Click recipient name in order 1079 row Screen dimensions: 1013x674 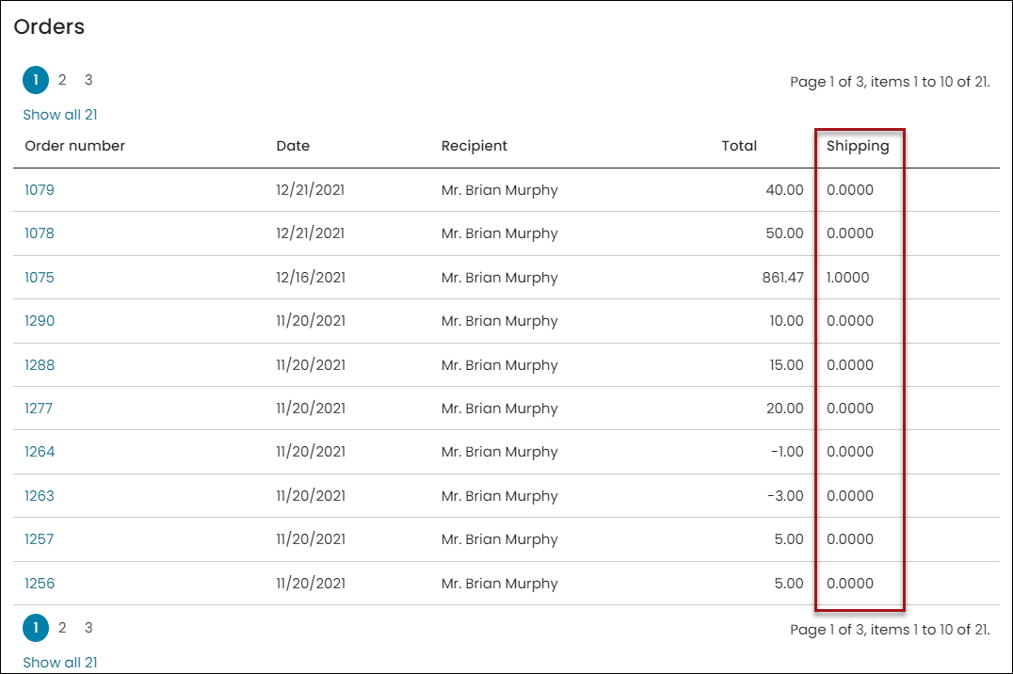coord(499,190)
